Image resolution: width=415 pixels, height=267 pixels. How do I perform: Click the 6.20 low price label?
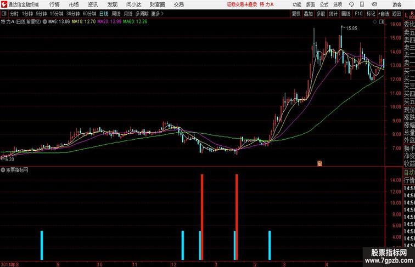coord(9,160)
